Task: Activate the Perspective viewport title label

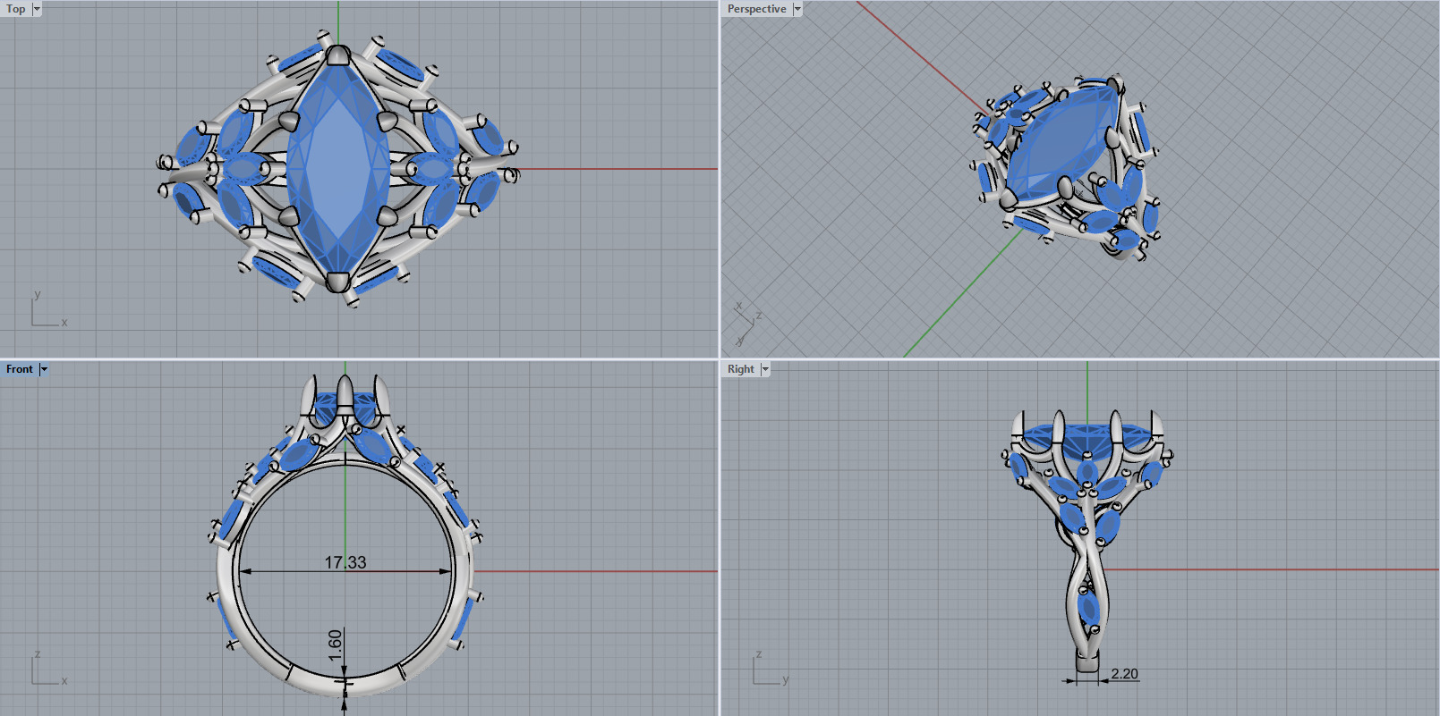Action: [756, 9]
